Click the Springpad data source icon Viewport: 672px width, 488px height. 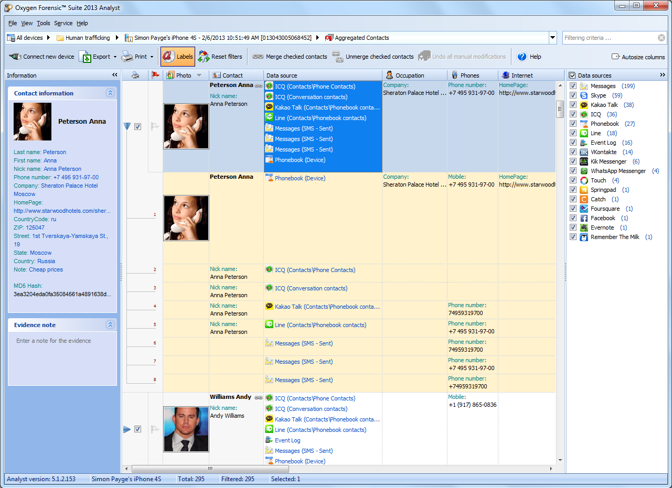(584, 190)
